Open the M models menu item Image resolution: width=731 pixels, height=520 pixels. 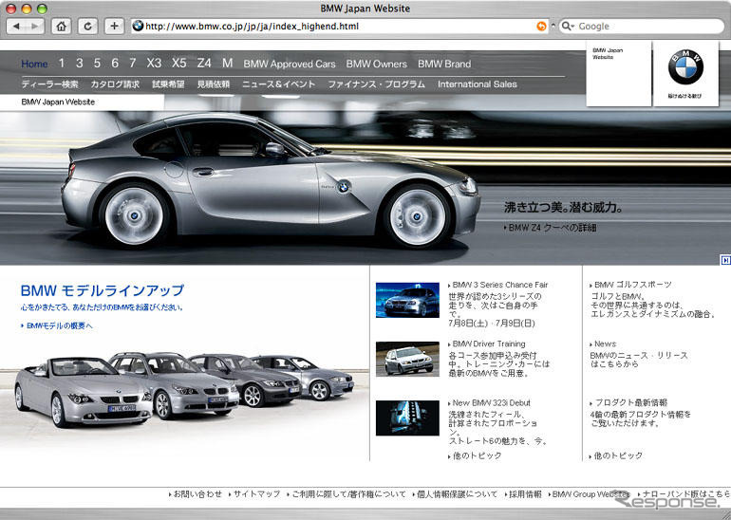coord(227,63)
